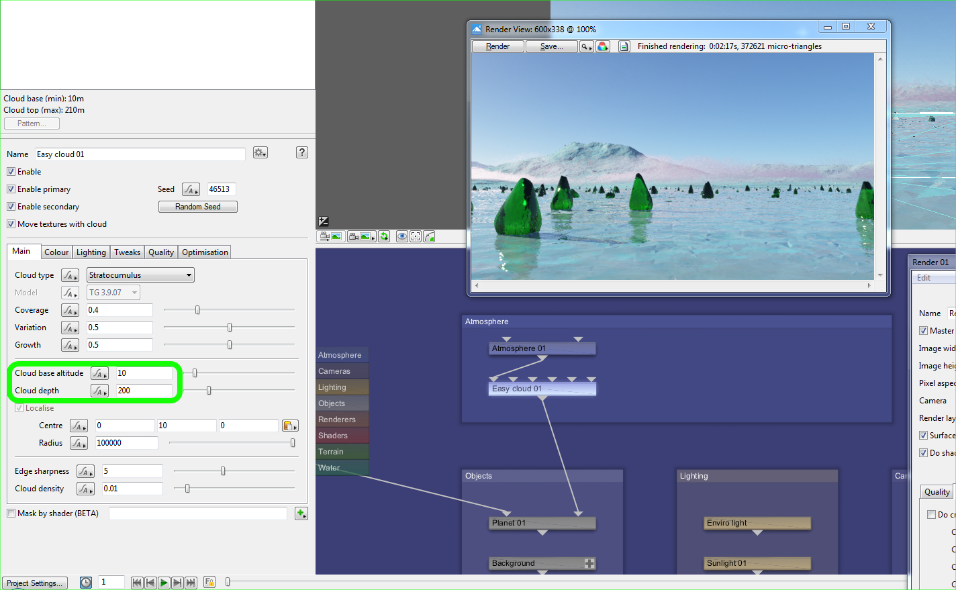Jump to the first frame of the animation
The width and height of the screenshot is (956, 590).
[x=137, y=583]
